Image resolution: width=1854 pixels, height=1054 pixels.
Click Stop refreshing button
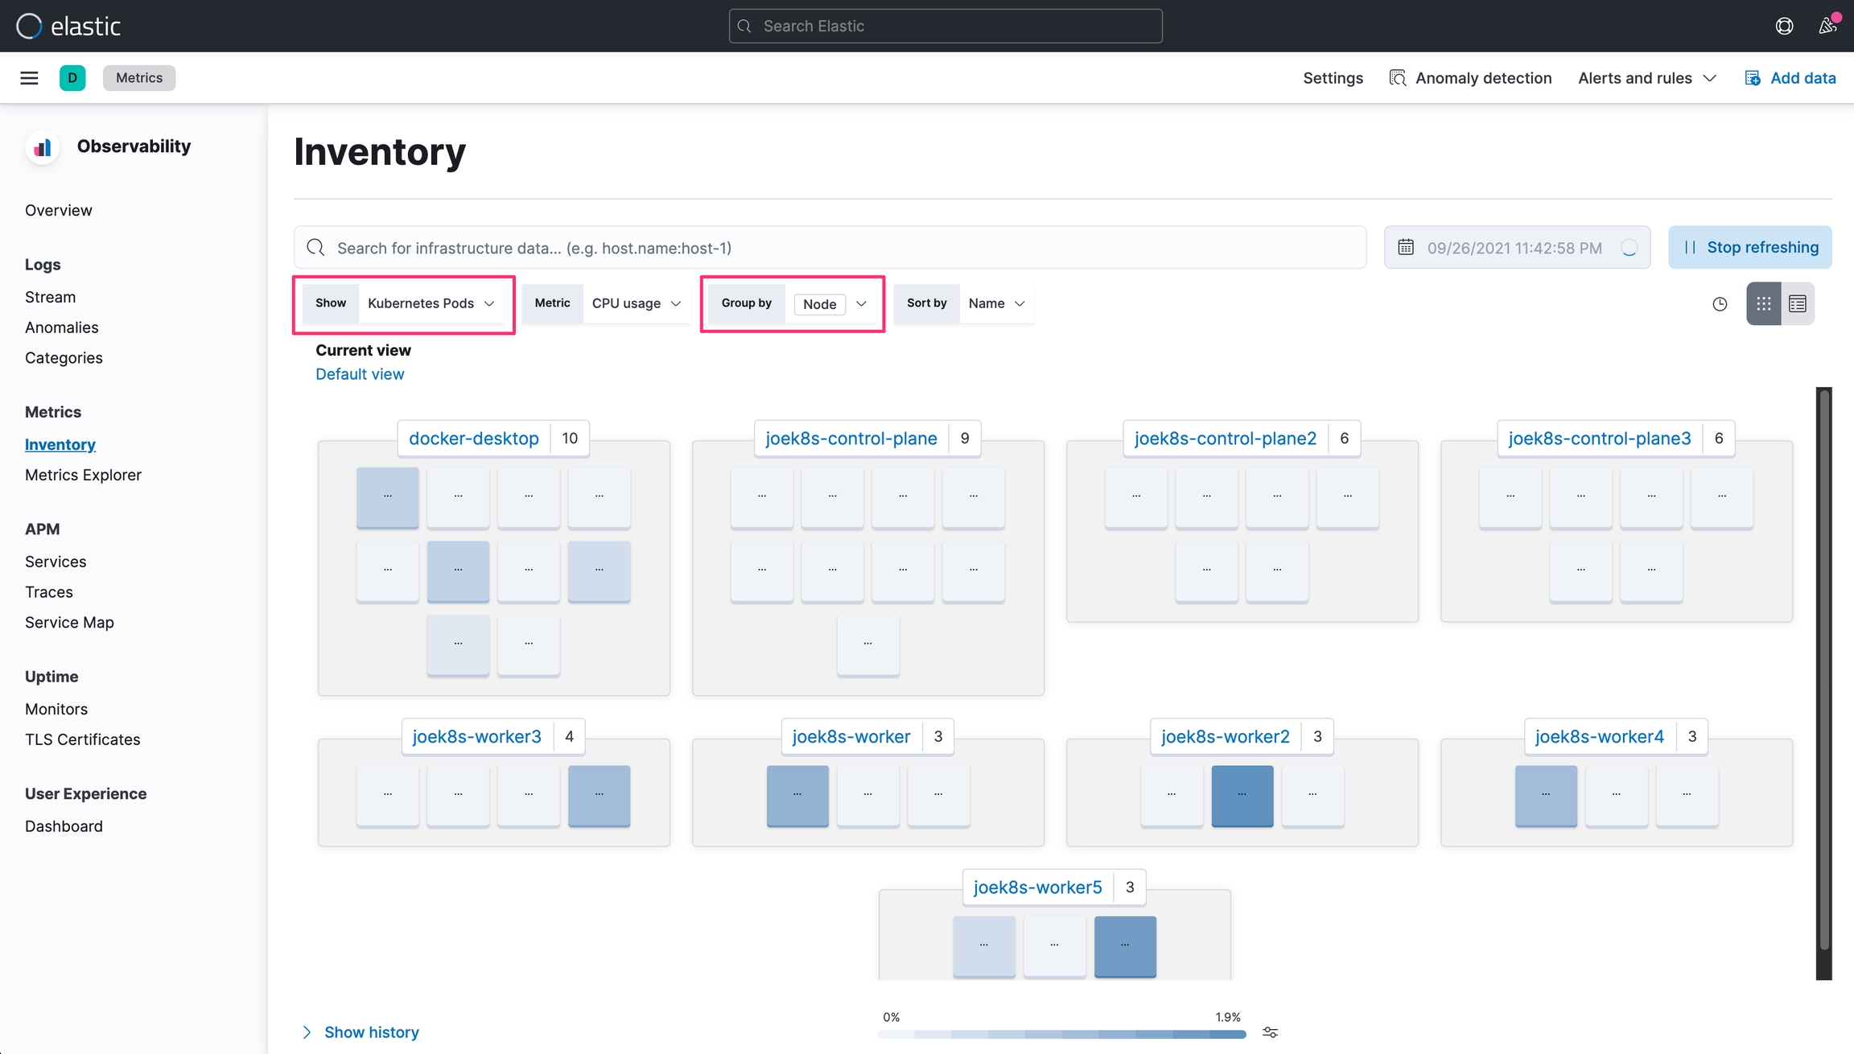click(x=1750, y=247)
